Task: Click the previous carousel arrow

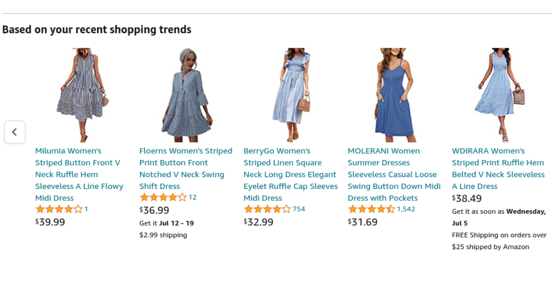Action: [x=14, y=132]
